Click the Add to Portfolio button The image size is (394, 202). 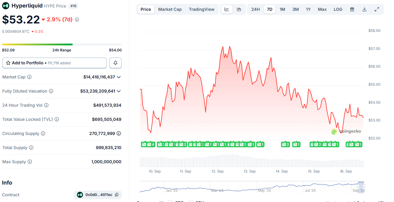[54, 63]
